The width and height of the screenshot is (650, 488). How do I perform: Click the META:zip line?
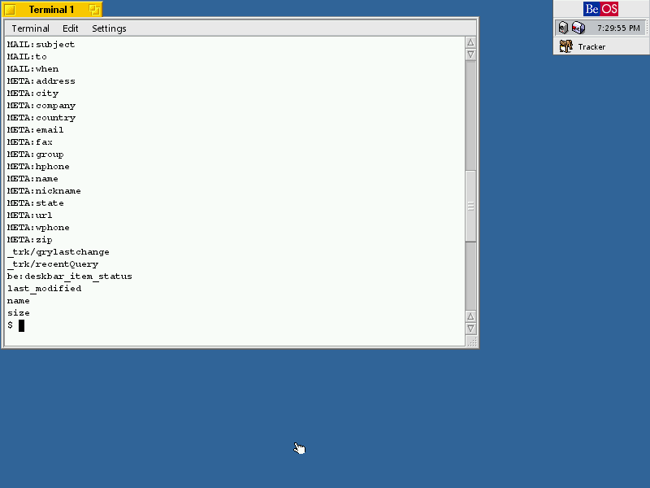click(x=30, y=240)
